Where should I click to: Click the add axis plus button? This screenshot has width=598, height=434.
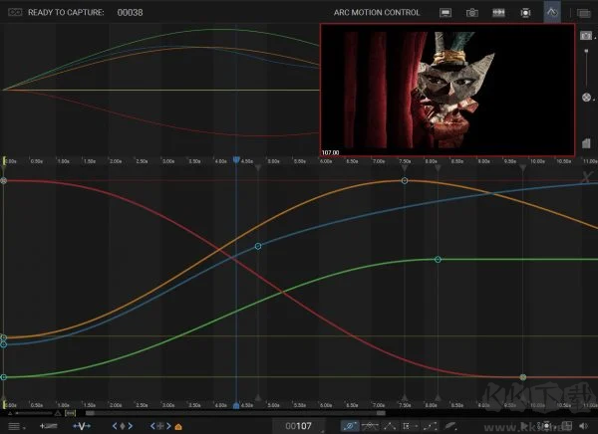tap(49, 426)
